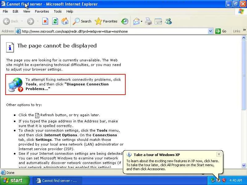
Task: Expand the Forward history dropdown arrow
Action: tap(38, 21)
